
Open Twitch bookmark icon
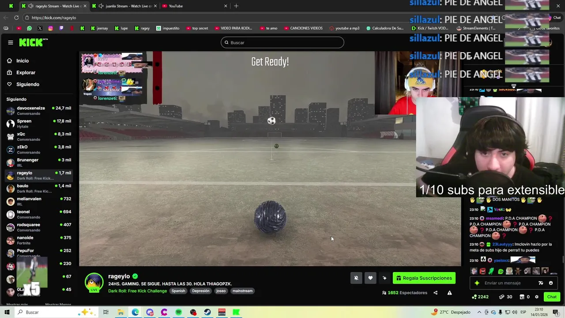tap(61, 28)
